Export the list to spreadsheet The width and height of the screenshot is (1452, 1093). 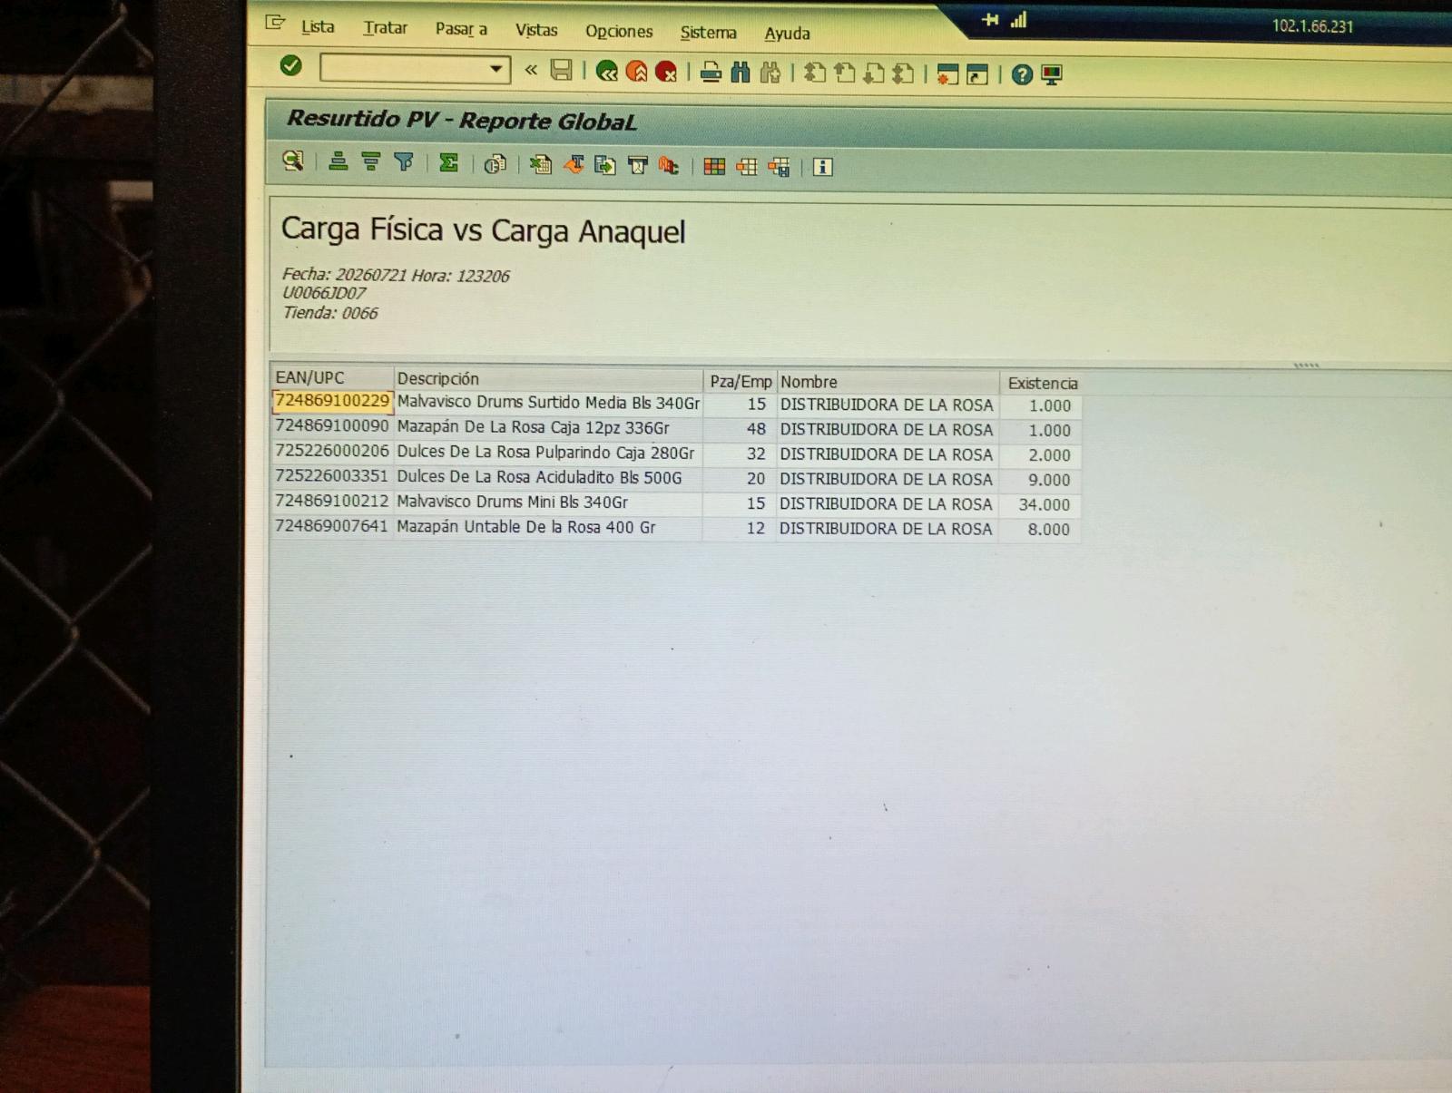[x=541, y=164]
